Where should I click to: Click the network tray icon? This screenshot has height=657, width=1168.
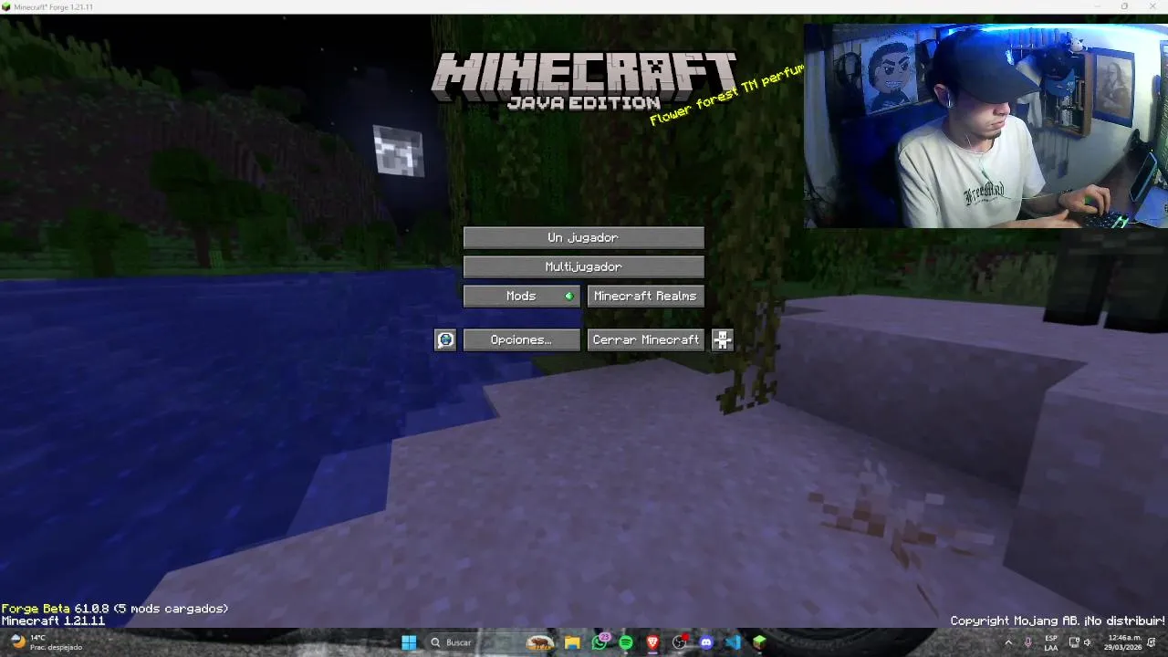(1074, 642)
